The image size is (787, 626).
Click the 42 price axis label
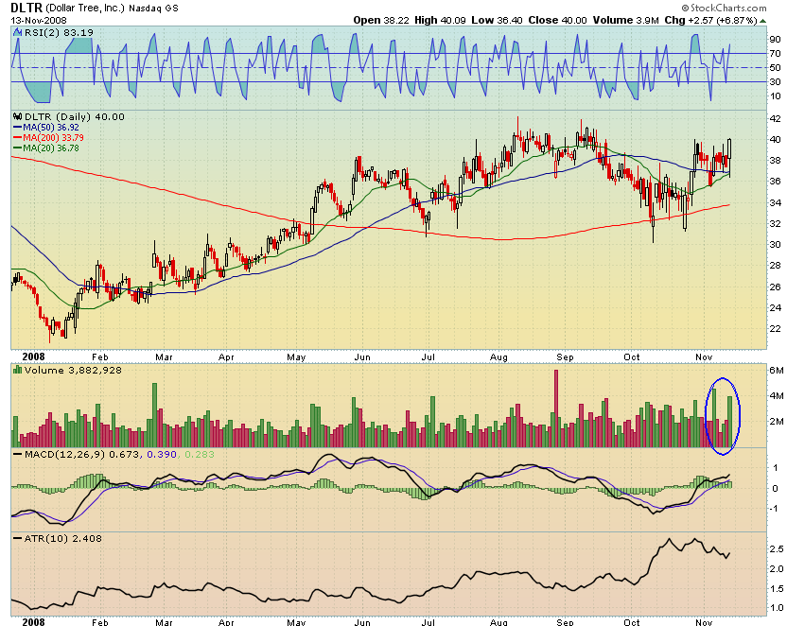(x=776, y=119)
